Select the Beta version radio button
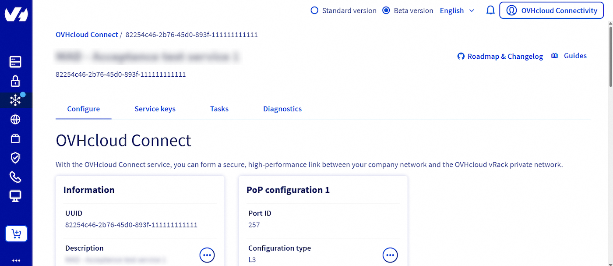Screen dimensions: 613x266 386,11
